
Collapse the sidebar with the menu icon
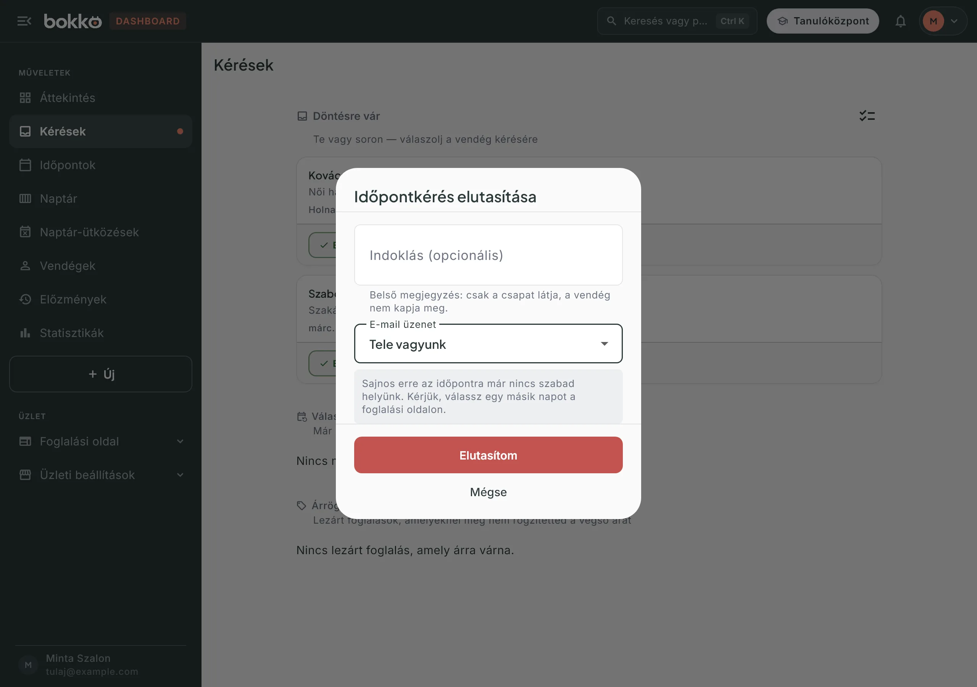24,21
